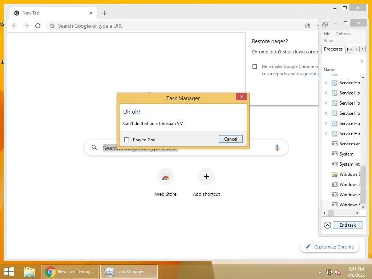Click Task Manager title bar icon
Image resolution: width=372 pixels, height=279 pixels.
click(325, 25)
